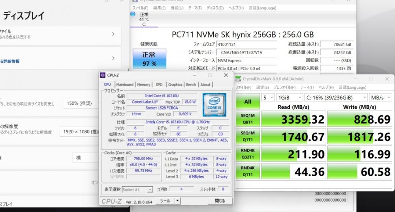Image resolution: width=395 pixels, height=212 pixels.
Task: Start the RND4K Q32T1 benchmark
Action: pos(248,154)
